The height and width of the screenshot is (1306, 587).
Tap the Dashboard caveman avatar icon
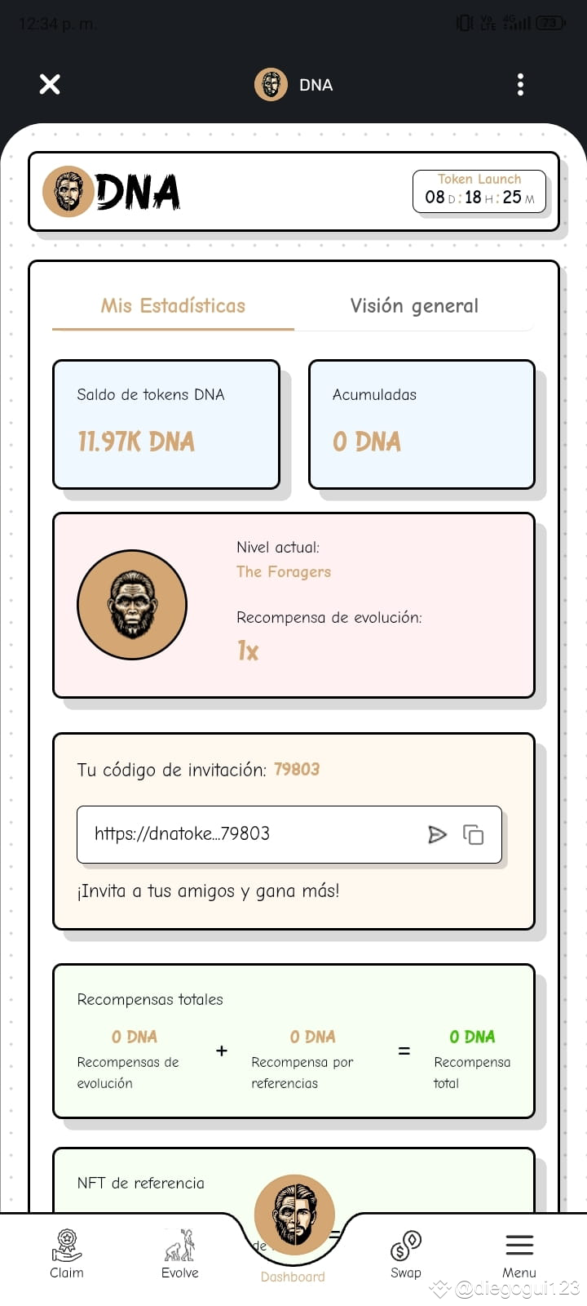(293, 1214)
